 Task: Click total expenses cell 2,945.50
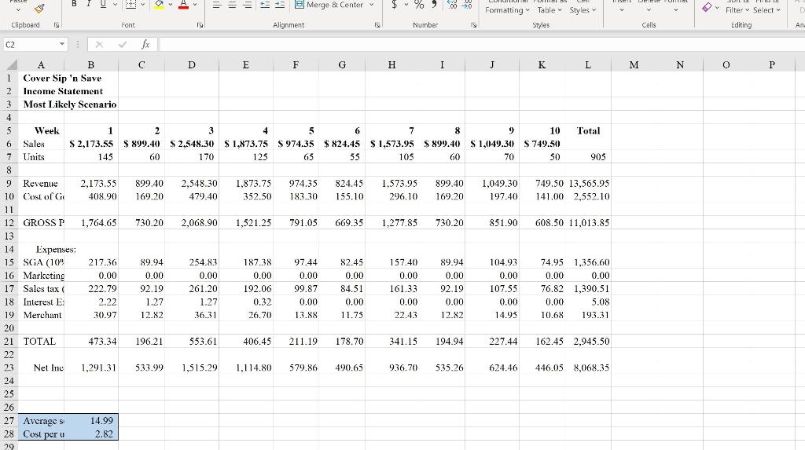coord(588,341)
